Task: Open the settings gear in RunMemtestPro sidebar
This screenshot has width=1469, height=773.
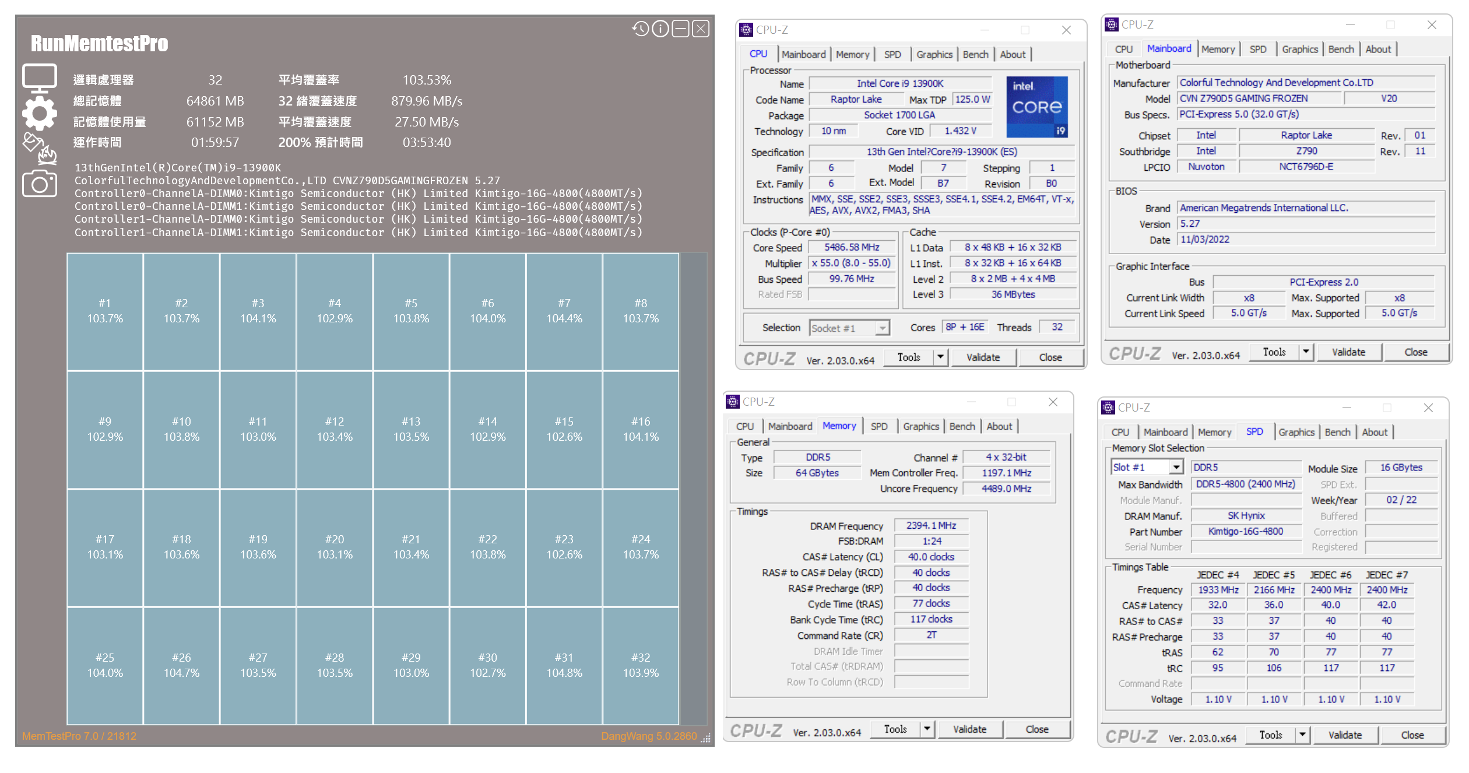Action: pyautogui.click(x=39, y=113)
